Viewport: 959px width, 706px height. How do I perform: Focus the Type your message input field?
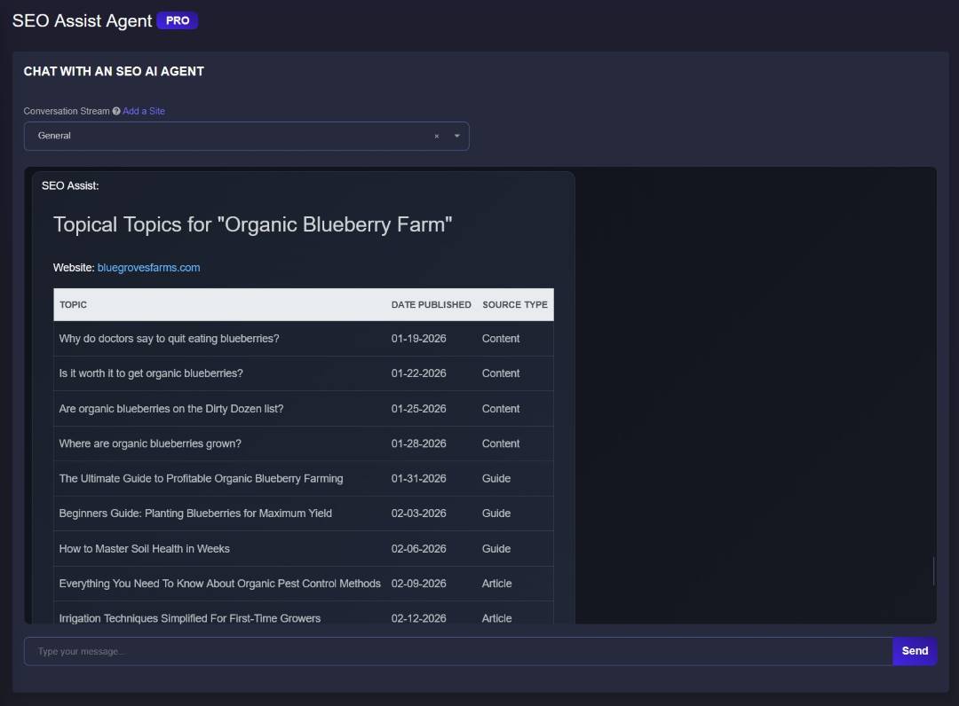coord(458,651)
